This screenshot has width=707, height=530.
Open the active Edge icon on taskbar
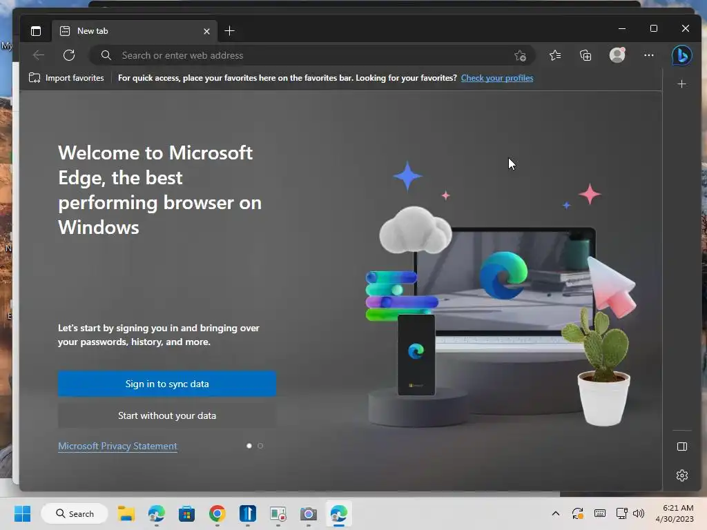[x=338, y=513]
